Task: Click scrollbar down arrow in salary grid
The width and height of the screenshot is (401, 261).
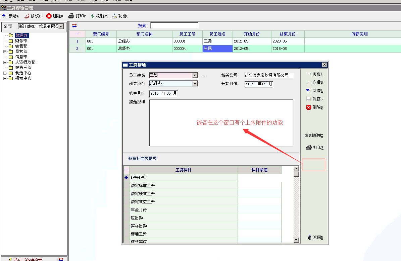Action: [296, 240]
